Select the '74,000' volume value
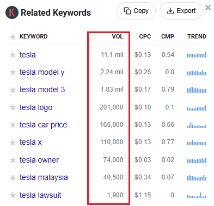The height and width of the screenshot is (206, 214). [x=113, y=160]
